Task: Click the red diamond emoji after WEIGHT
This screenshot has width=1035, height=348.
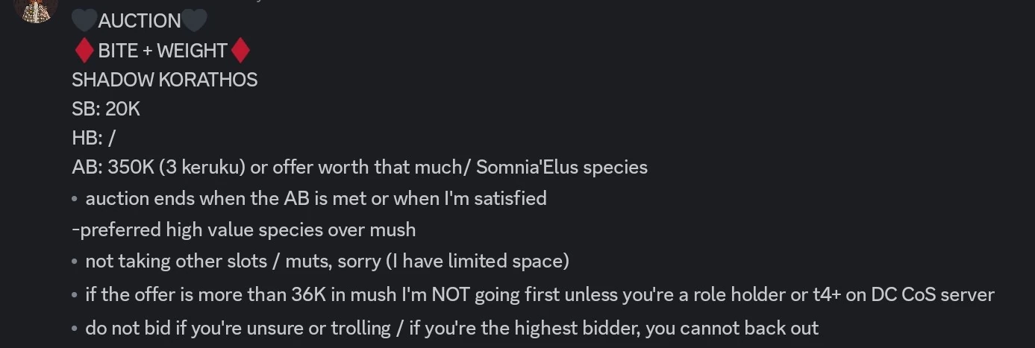Action: pos(240,51)
